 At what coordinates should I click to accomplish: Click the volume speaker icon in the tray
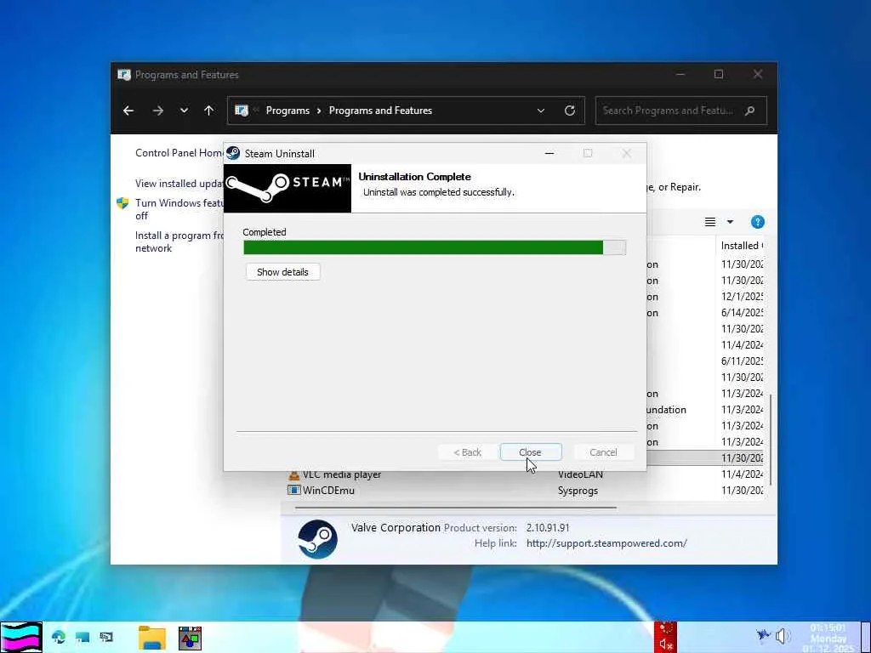[x=783, y=636]
